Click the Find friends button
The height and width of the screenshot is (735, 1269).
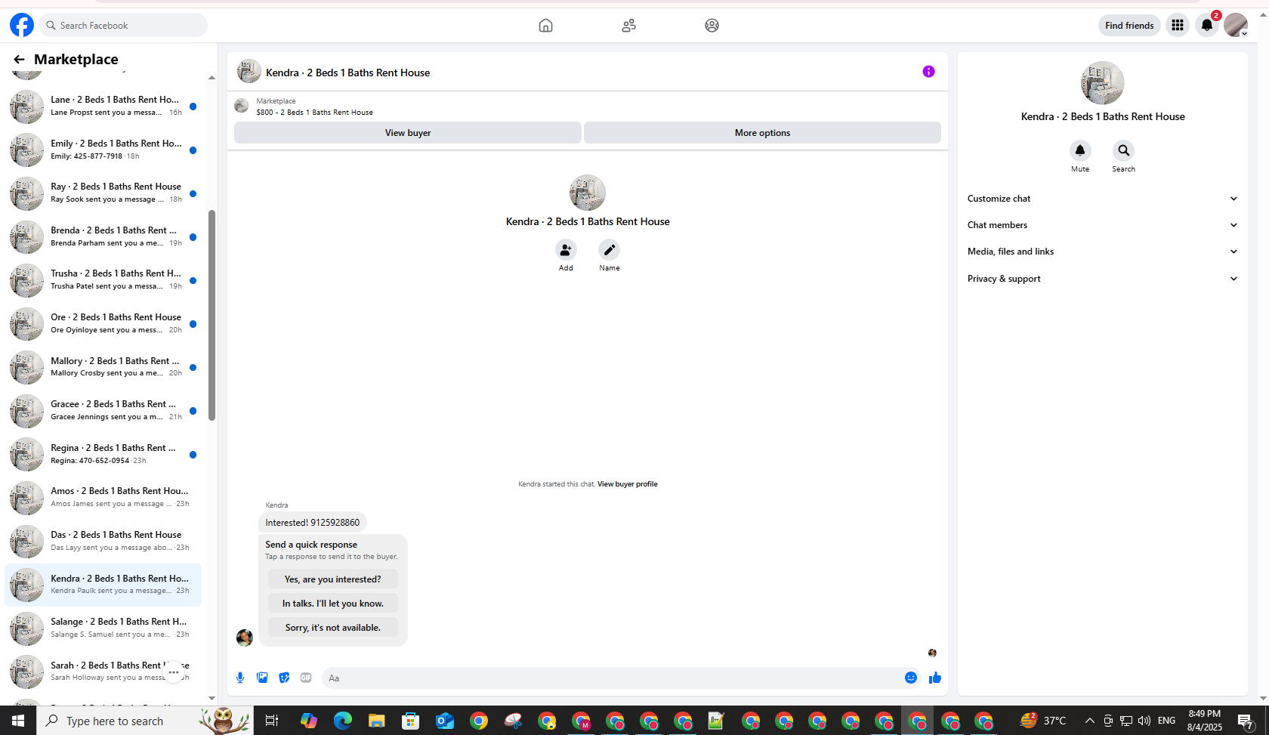tap(1129, 25)
